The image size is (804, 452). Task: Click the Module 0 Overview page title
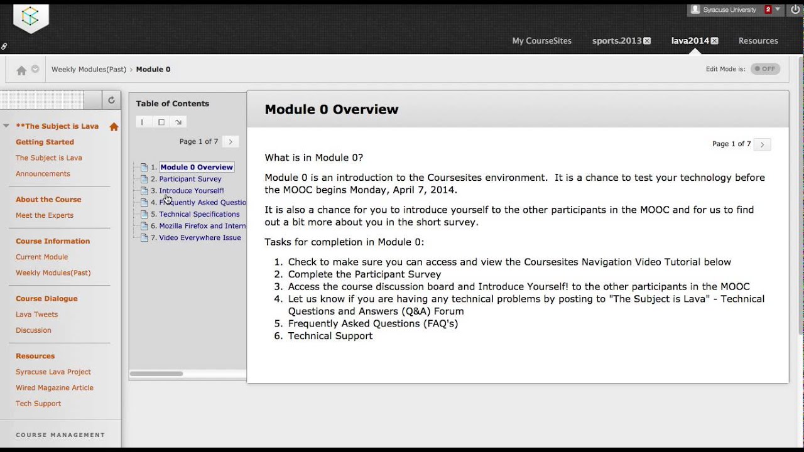[x=332, y=109]
